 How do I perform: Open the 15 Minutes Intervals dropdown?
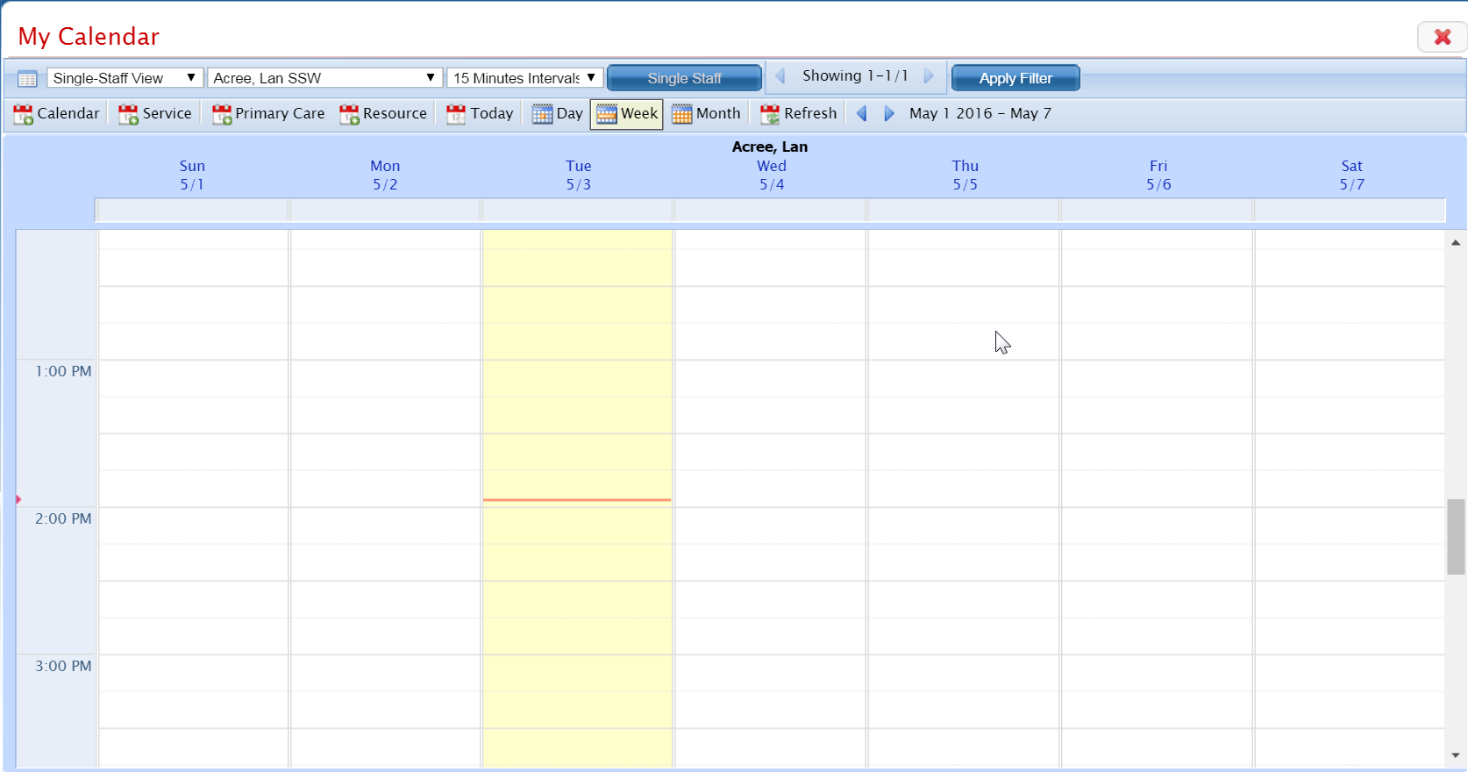[x=524, y=78]
